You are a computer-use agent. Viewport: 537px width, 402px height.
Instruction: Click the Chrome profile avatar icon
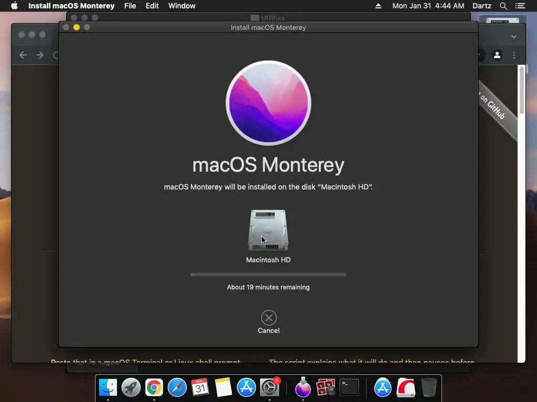point(497,54)
